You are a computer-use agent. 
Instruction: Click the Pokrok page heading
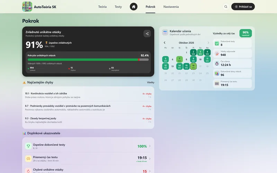tap(30, 21)
